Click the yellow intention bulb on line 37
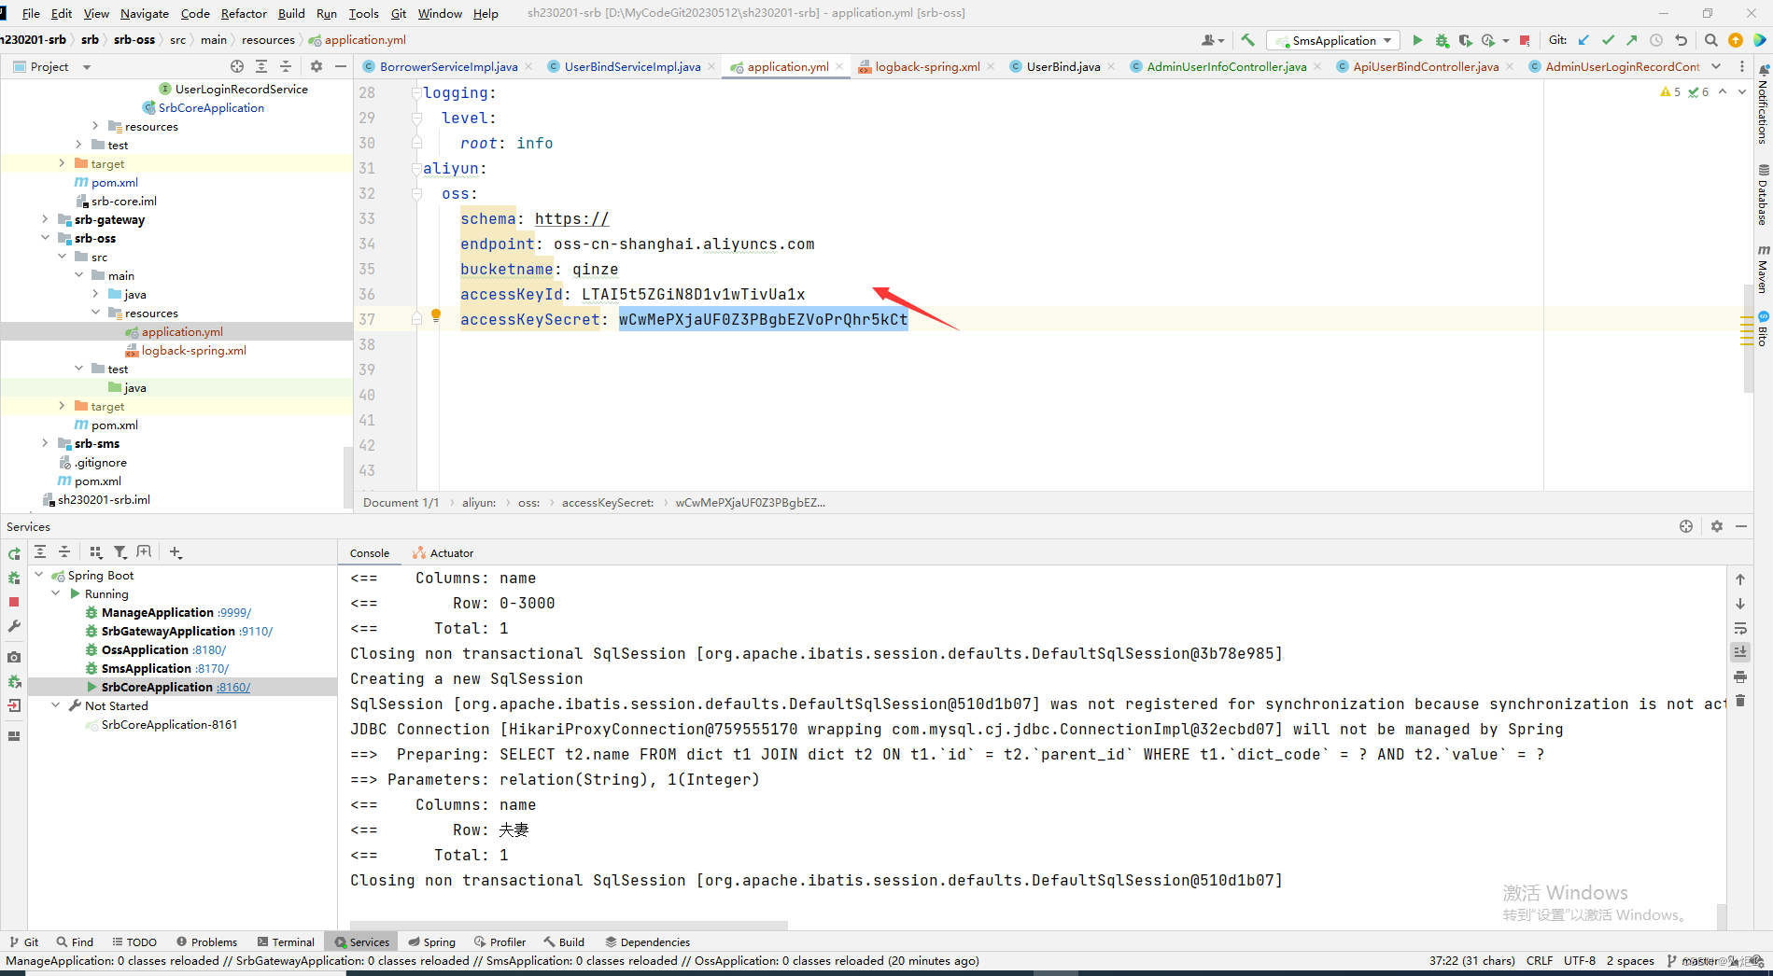This screenshot has height=976, width=1773. [x=435, y=315]
